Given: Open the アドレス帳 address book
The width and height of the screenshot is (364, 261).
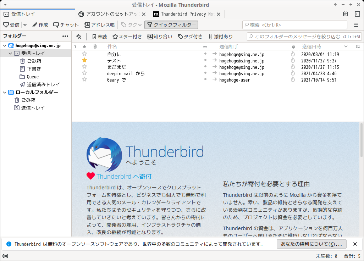Looking at the screenshot, I should coord(100,25).
